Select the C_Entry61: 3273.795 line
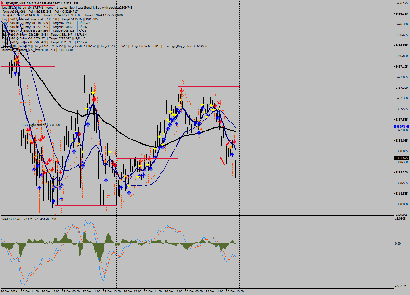The image size is (410, 295). [x=46, y=27]
